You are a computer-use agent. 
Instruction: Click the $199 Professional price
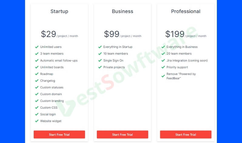(x=175, y=34)
